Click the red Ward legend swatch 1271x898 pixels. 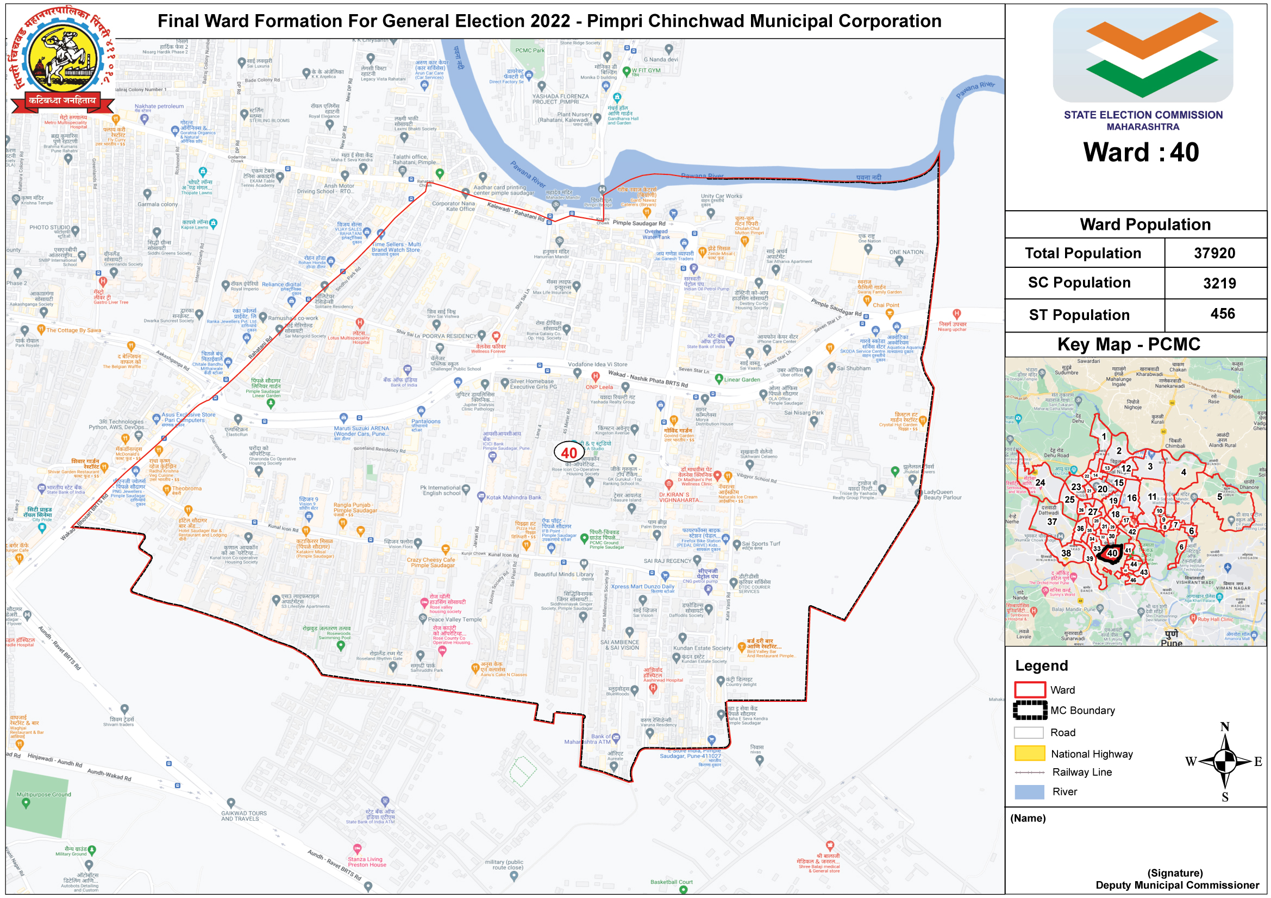[x=1029, y=689]
